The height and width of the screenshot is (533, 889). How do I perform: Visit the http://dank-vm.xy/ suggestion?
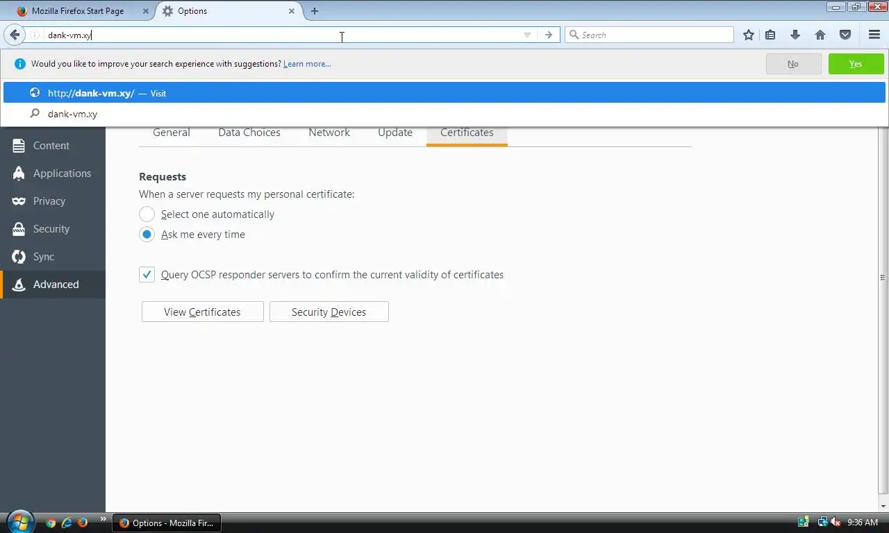444,93
